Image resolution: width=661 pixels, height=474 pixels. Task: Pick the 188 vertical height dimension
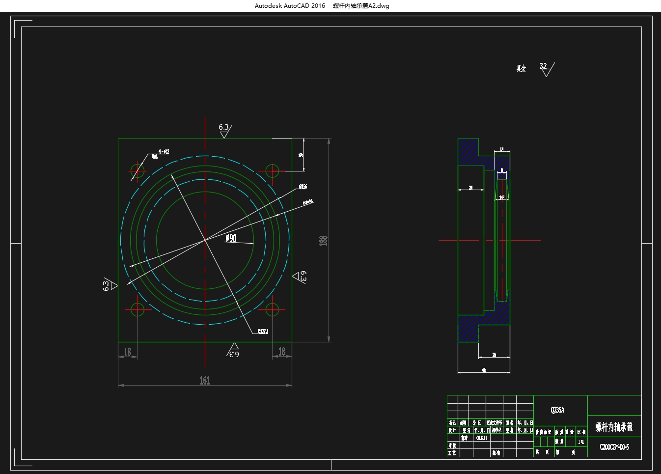[323, 240]
